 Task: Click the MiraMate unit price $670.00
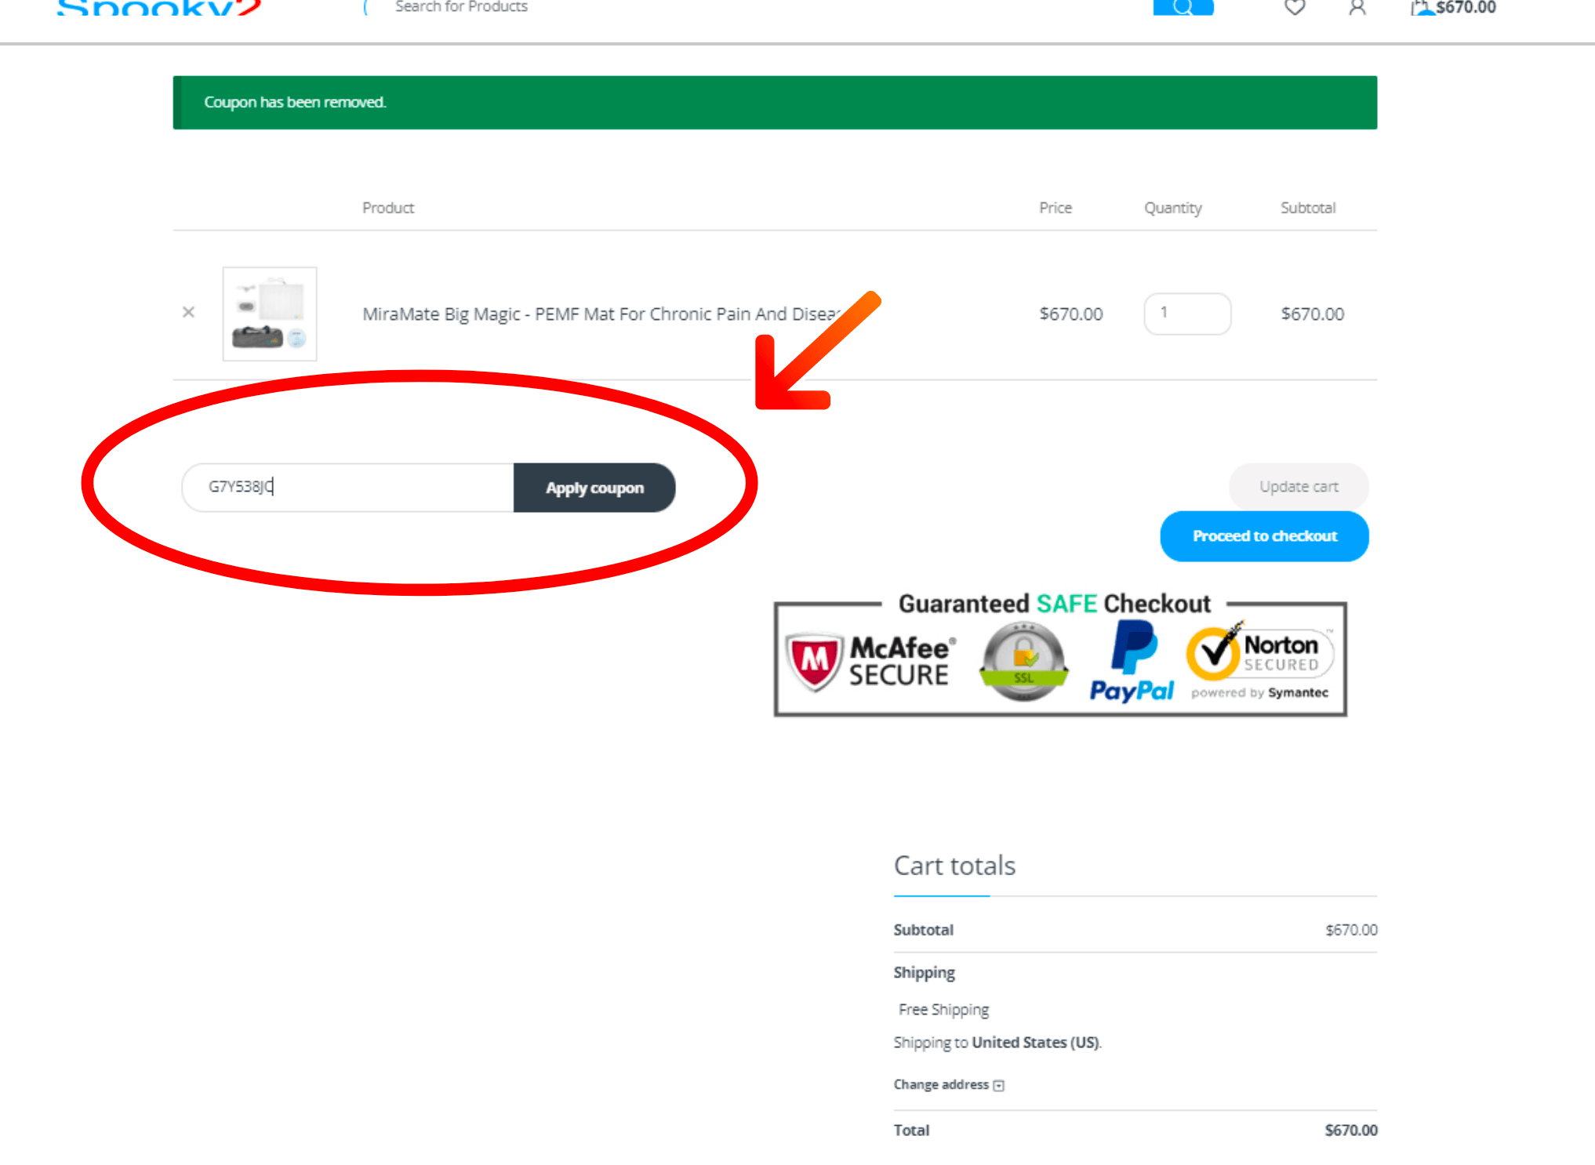pos(1071,314)
